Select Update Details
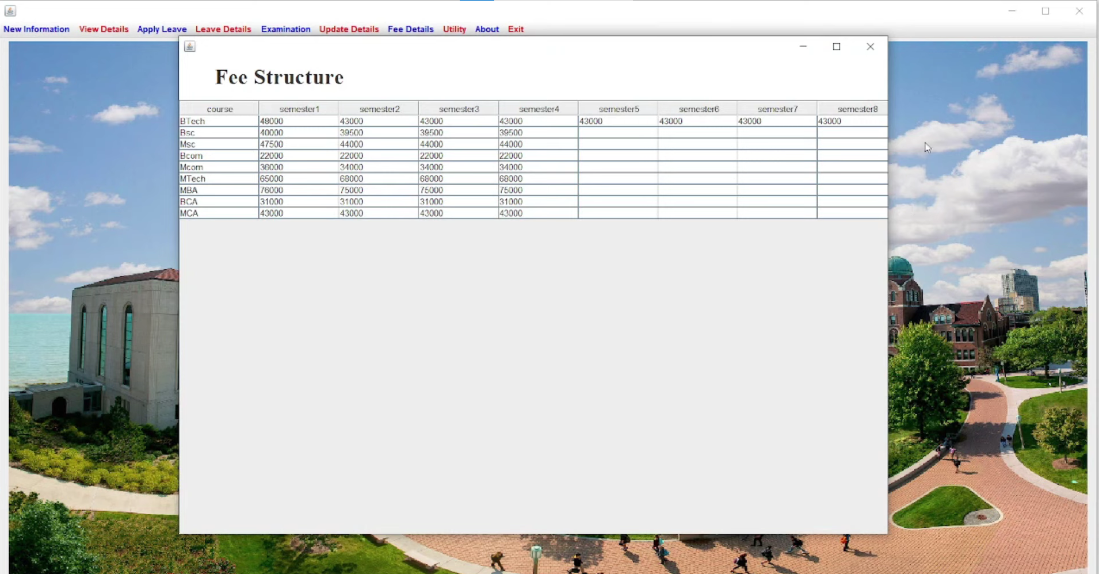1099x574 pixels. coord(348,29)
